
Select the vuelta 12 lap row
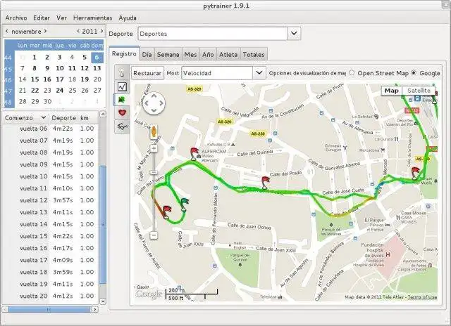50,200
